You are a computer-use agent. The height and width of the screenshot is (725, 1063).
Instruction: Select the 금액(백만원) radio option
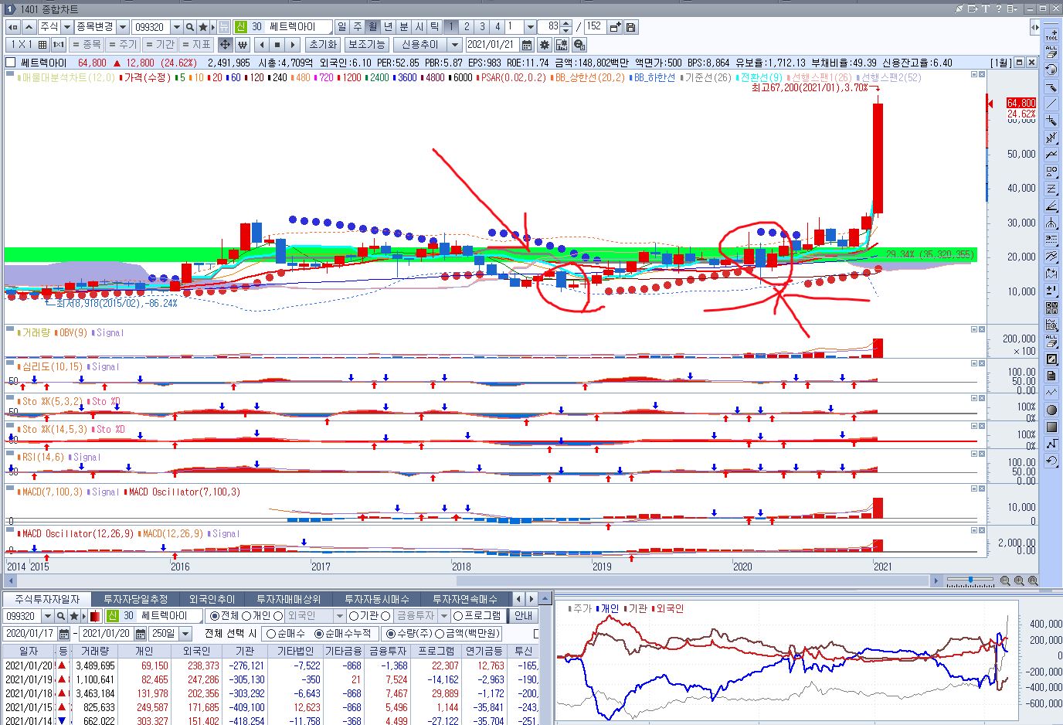[449, 634]
